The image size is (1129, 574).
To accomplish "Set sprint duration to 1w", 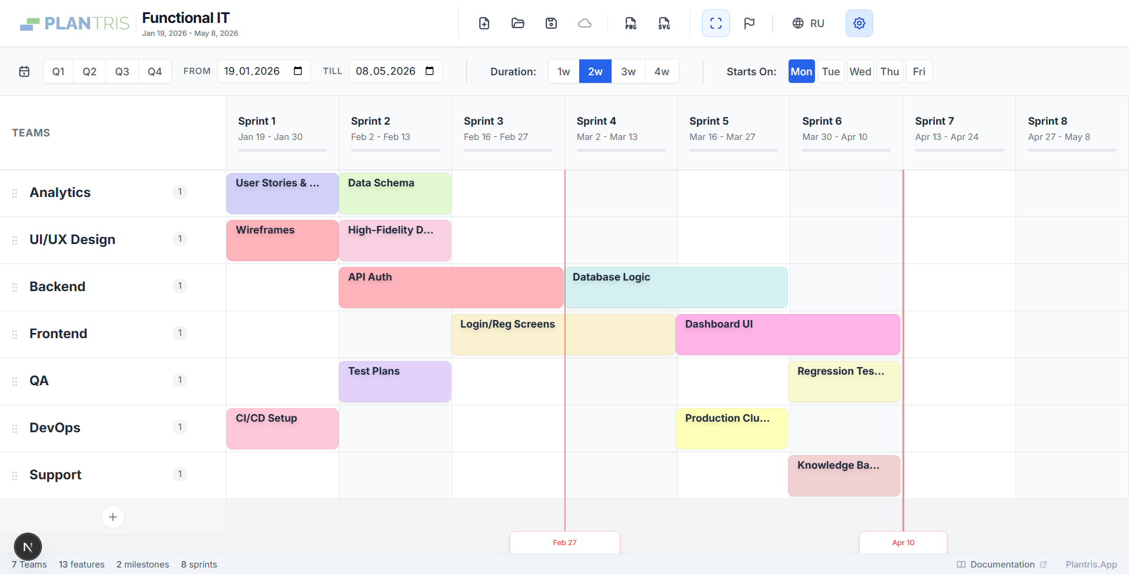I will point(564,71).
